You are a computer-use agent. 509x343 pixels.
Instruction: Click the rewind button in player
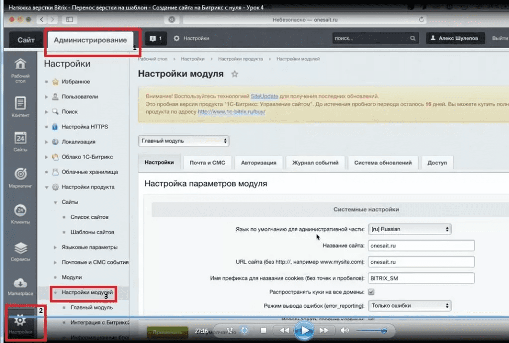coord(284,331)
